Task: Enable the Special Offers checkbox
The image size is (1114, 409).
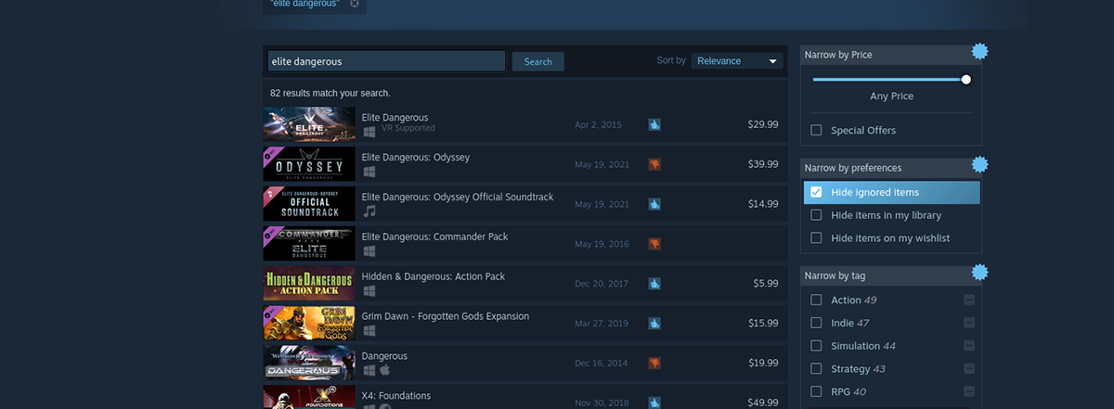Action: (x=816, y=130)
